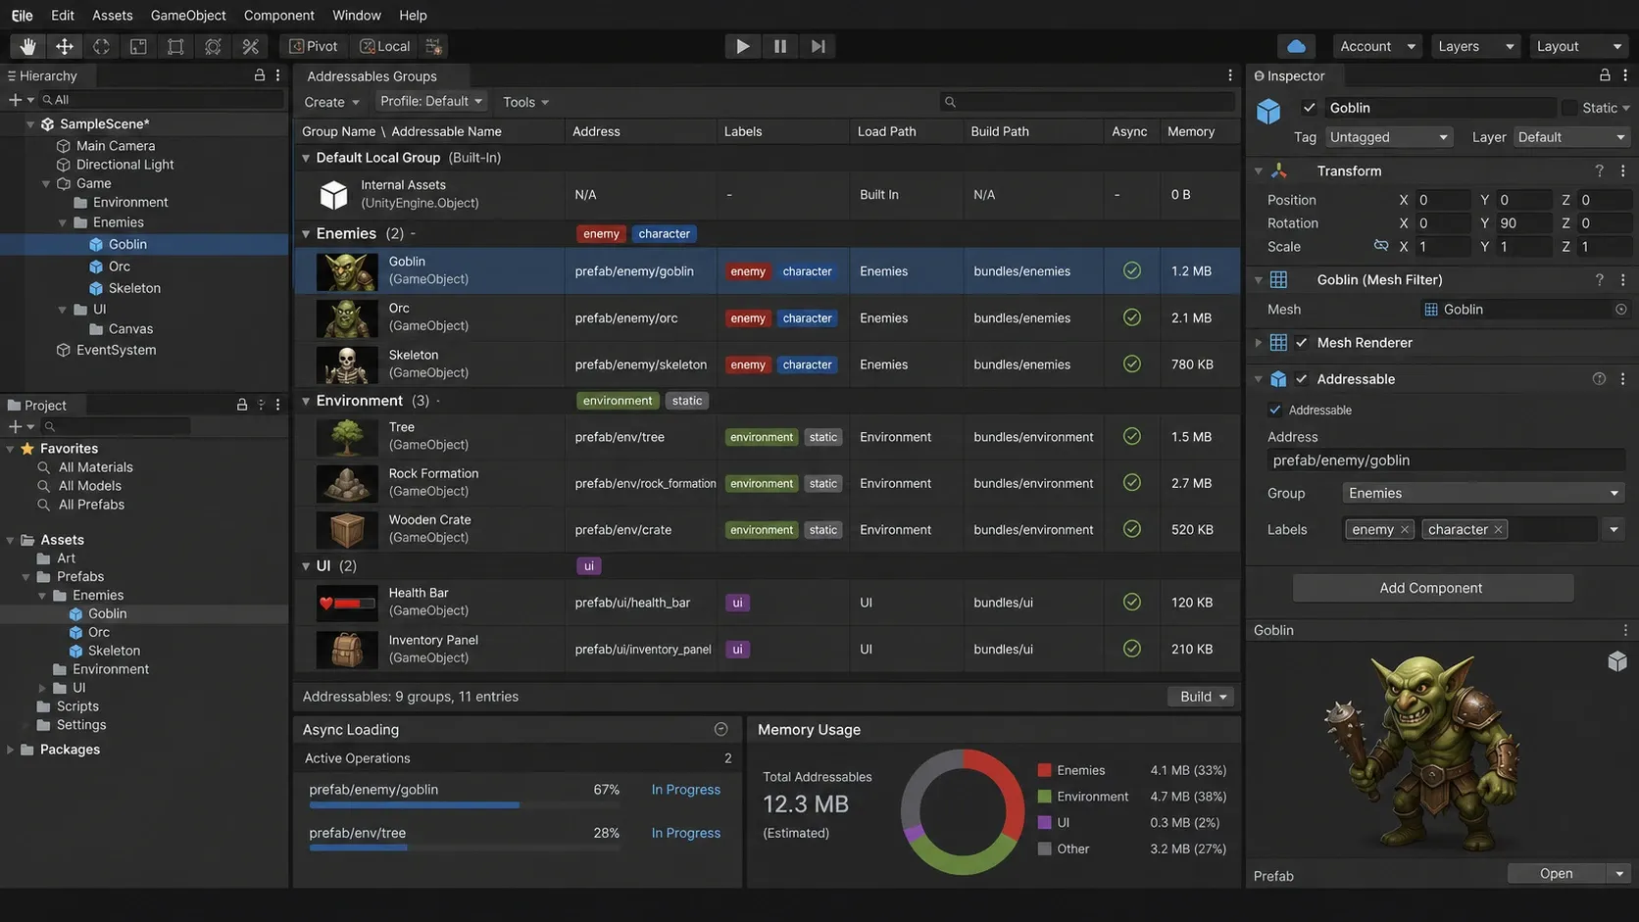Viewport: 1639px width, 922px height.
Task: Open the Transform component help icon
Action: coord(1599,170)
